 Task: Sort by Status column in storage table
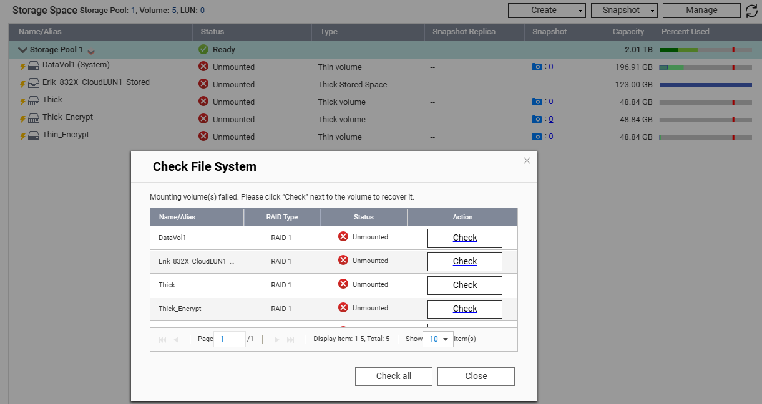(251, 32)
